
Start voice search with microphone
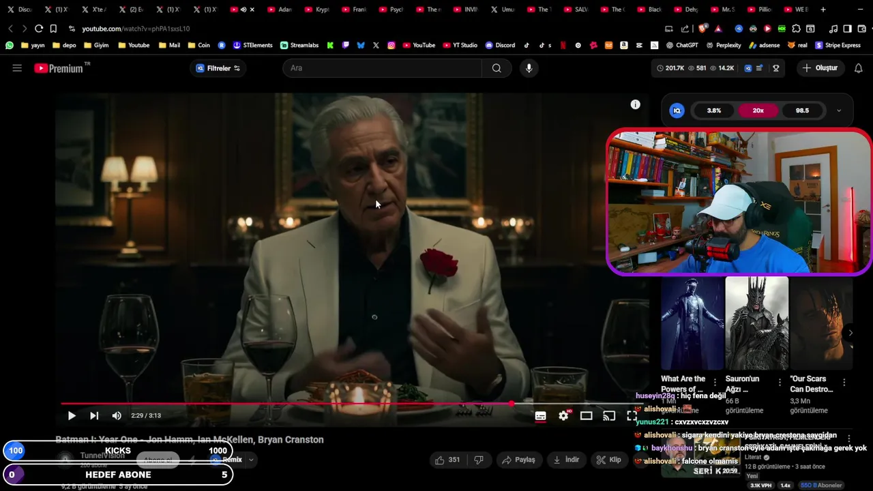tap(529, 68)
